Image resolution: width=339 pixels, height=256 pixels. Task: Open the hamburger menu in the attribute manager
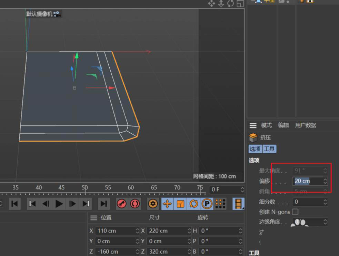click(x=253, y=125)
